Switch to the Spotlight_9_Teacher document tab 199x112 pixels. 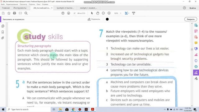coord(65,8)
